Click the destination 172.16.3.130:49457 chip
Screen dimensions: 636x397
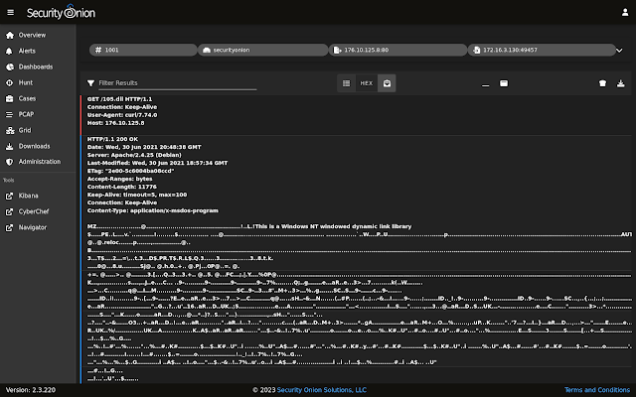point(542,50)
